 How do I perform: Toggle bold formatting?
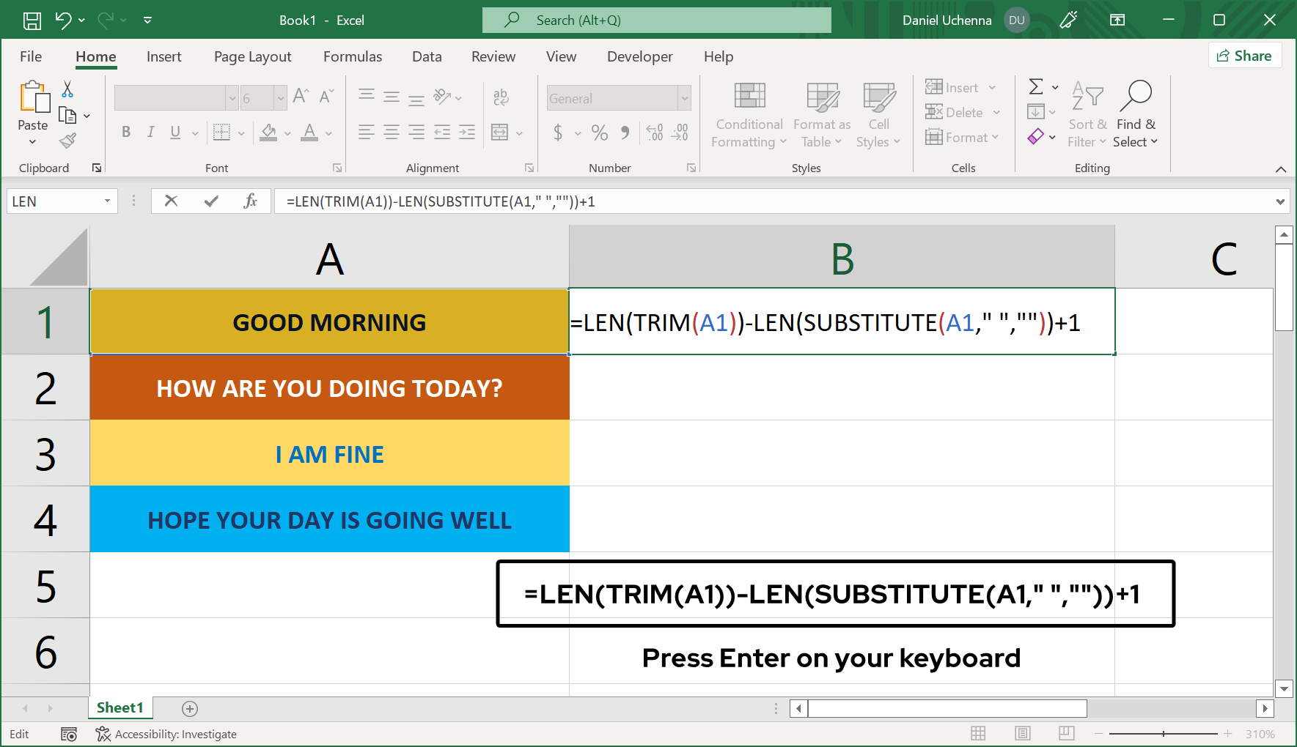click(125, 133)
